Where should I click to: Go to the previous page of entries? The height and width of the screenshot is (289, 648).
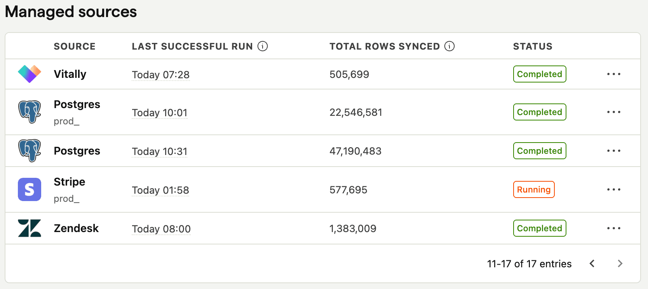coord(592,263)
